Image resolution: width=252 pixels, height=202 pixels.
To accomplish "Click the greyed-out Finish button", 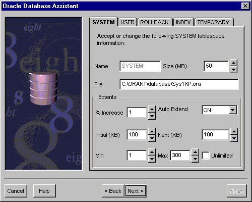I will [237, 191].
